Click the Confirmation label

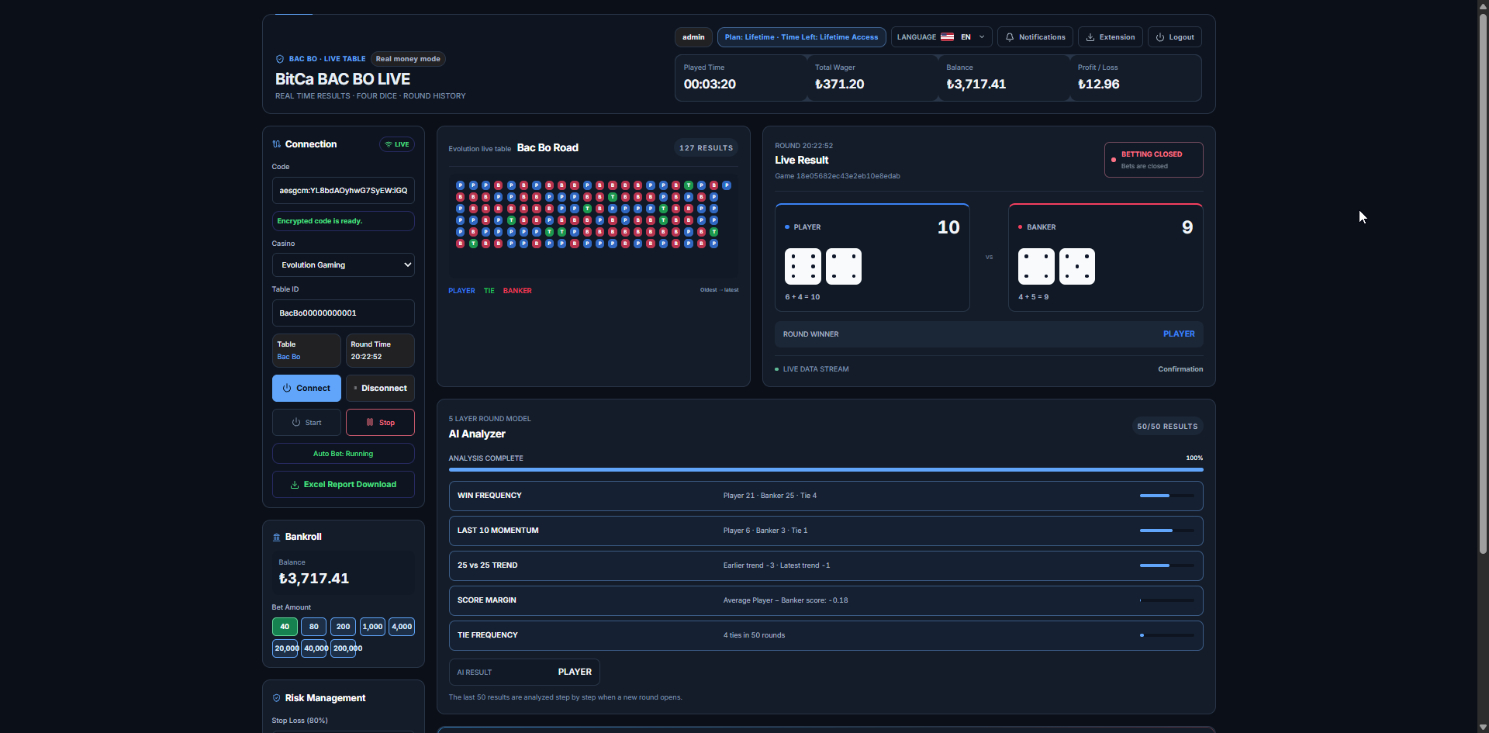click(1180, 369)
